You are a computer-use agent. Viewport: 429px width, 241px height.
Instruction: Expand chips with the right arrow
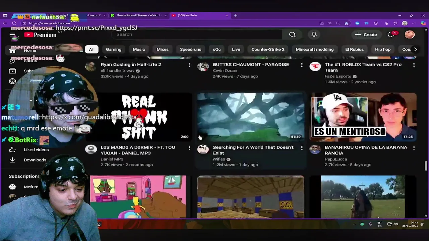[x=415, y=49]
